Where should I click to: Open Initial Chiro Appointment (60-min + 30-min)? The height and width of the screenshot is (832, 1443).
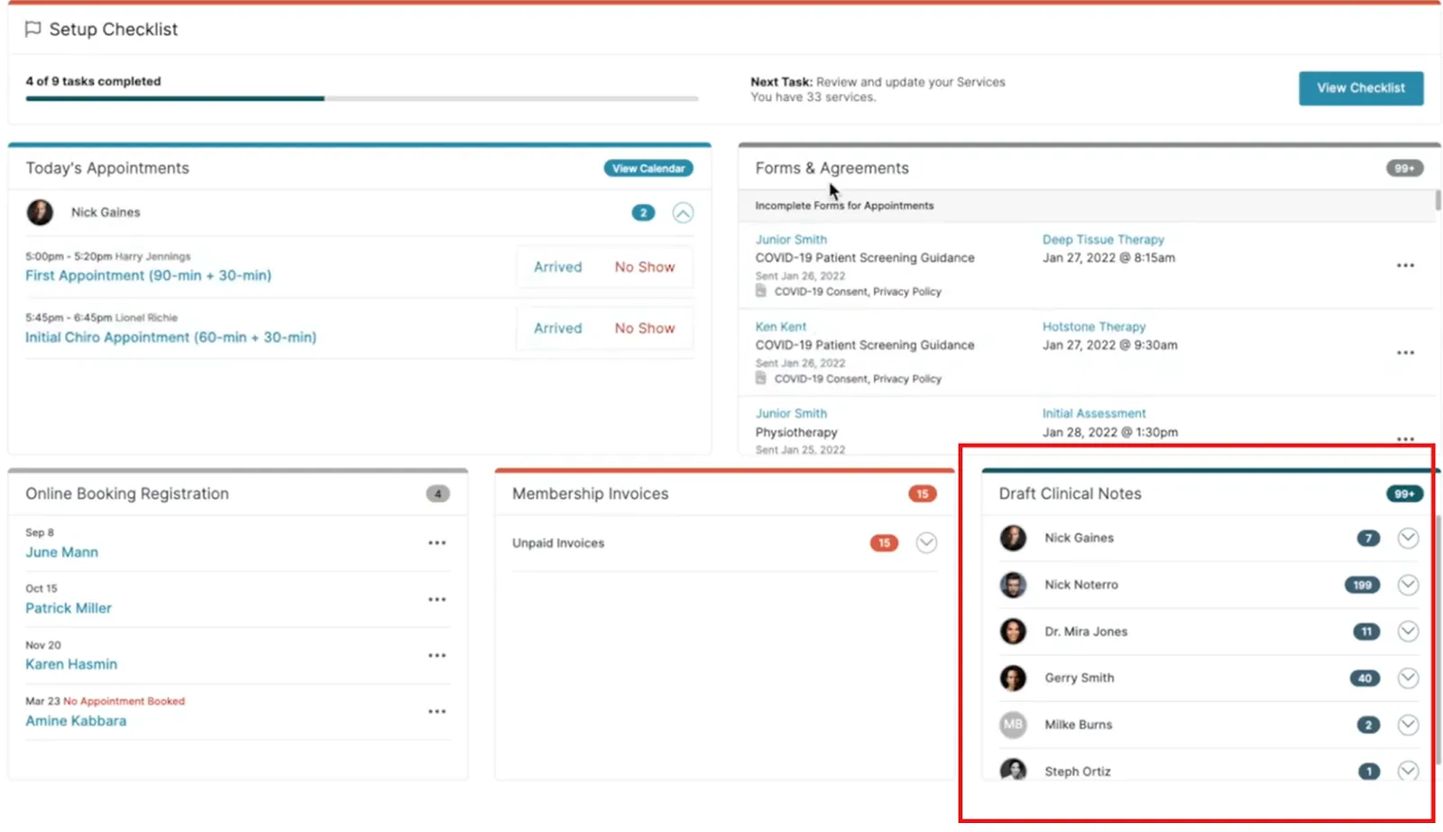pyautogui.click(x=170, y=337)
